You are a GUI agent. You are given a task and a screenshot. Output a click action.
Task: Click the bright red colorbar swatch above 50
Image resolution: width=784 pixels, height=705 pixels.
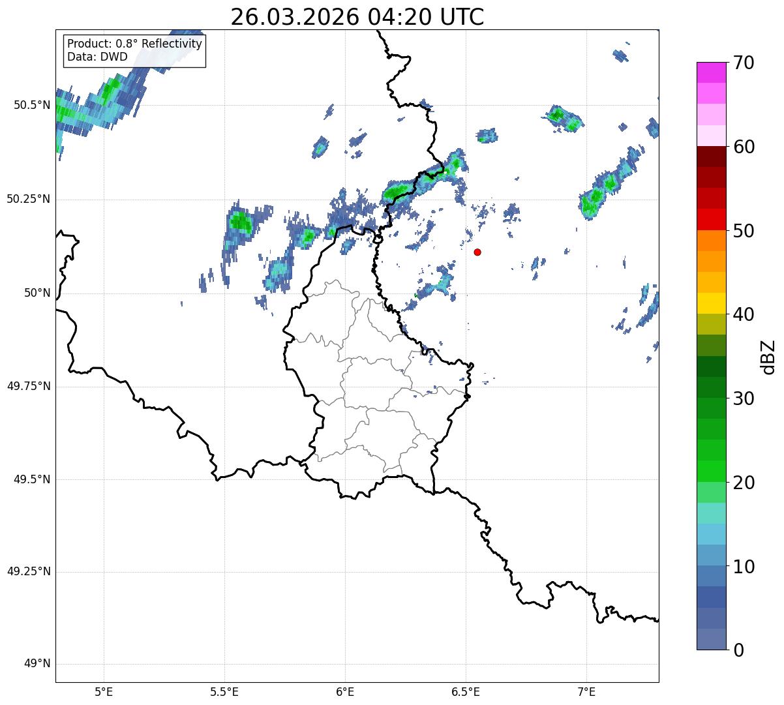712,219
